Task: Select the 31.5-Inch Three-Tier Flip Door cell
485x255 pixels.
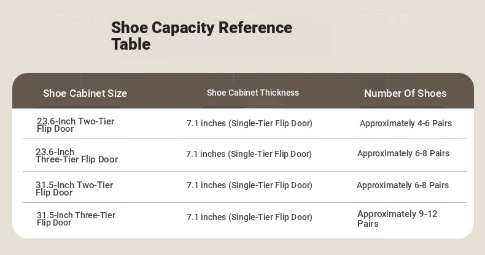Action: (76, 219)
